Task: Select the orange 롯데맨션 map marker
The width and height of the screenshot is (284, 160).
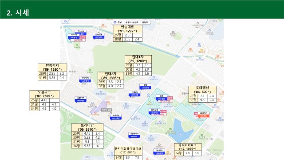Action: coord(203,115)
